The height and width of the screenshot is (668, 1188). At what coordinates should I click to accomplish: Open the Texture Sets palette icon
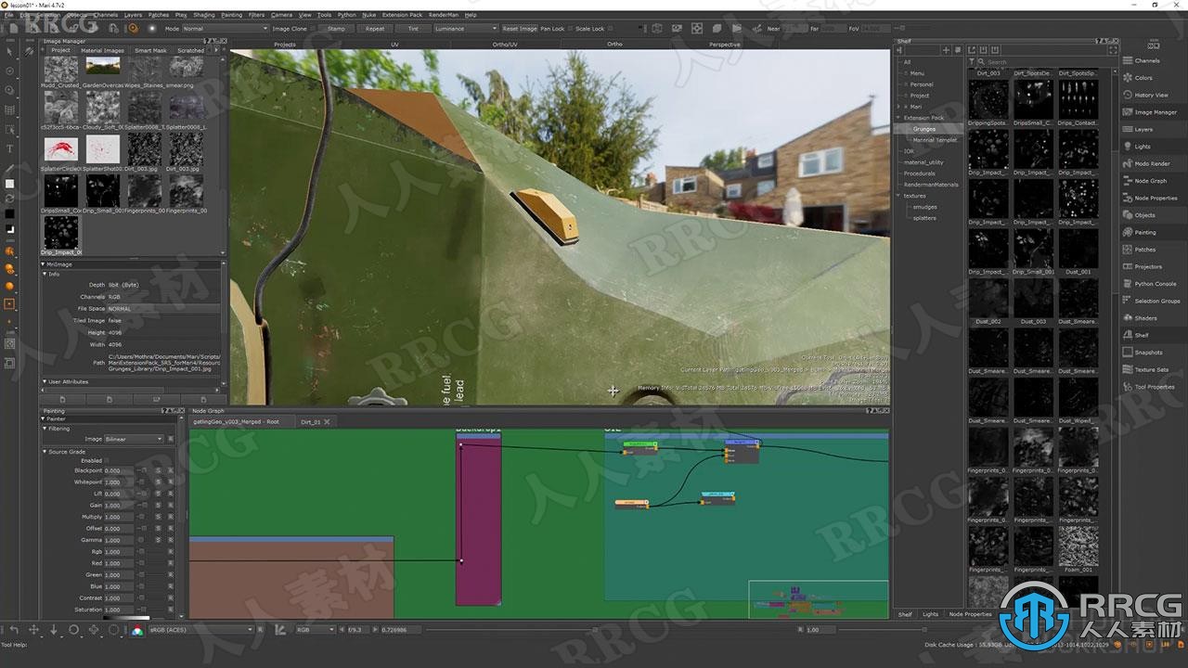pos(1128,369)
